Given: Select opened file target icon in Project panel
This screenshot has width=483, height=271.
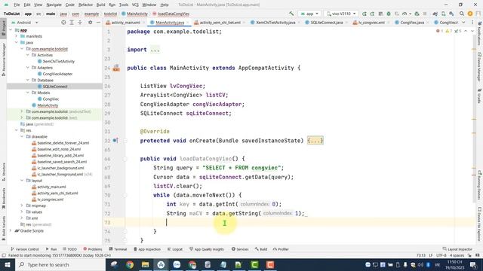Looking at the screenshot, I should tap(63, 23).
